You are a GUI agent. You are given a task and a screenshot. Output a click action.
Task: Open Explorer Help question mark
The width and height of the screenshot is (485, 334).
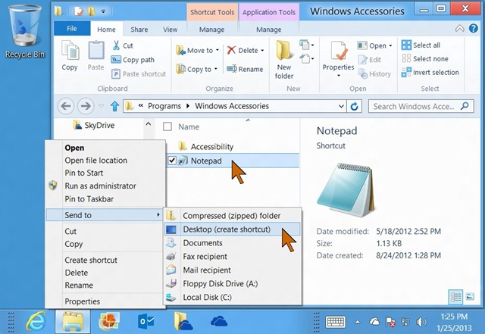point(473,29)
